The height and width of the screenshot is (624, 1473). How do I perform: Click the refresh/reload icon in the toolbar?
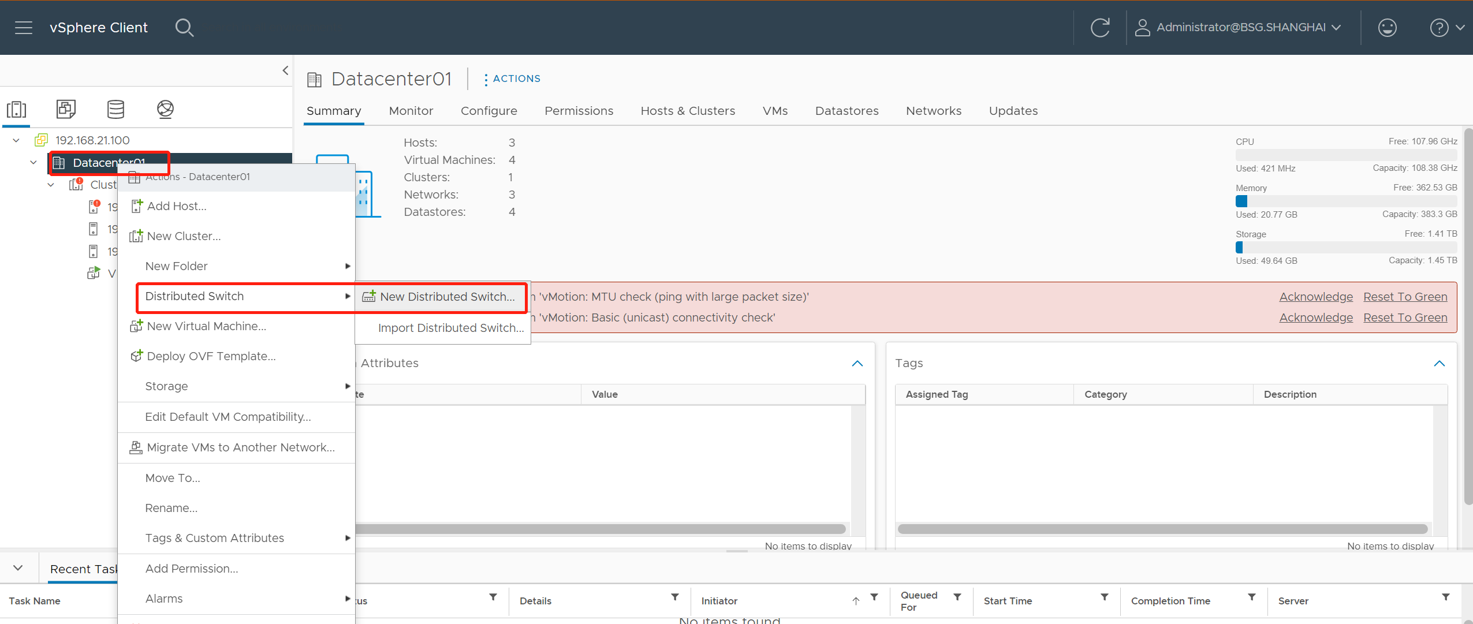point(1101,27)
